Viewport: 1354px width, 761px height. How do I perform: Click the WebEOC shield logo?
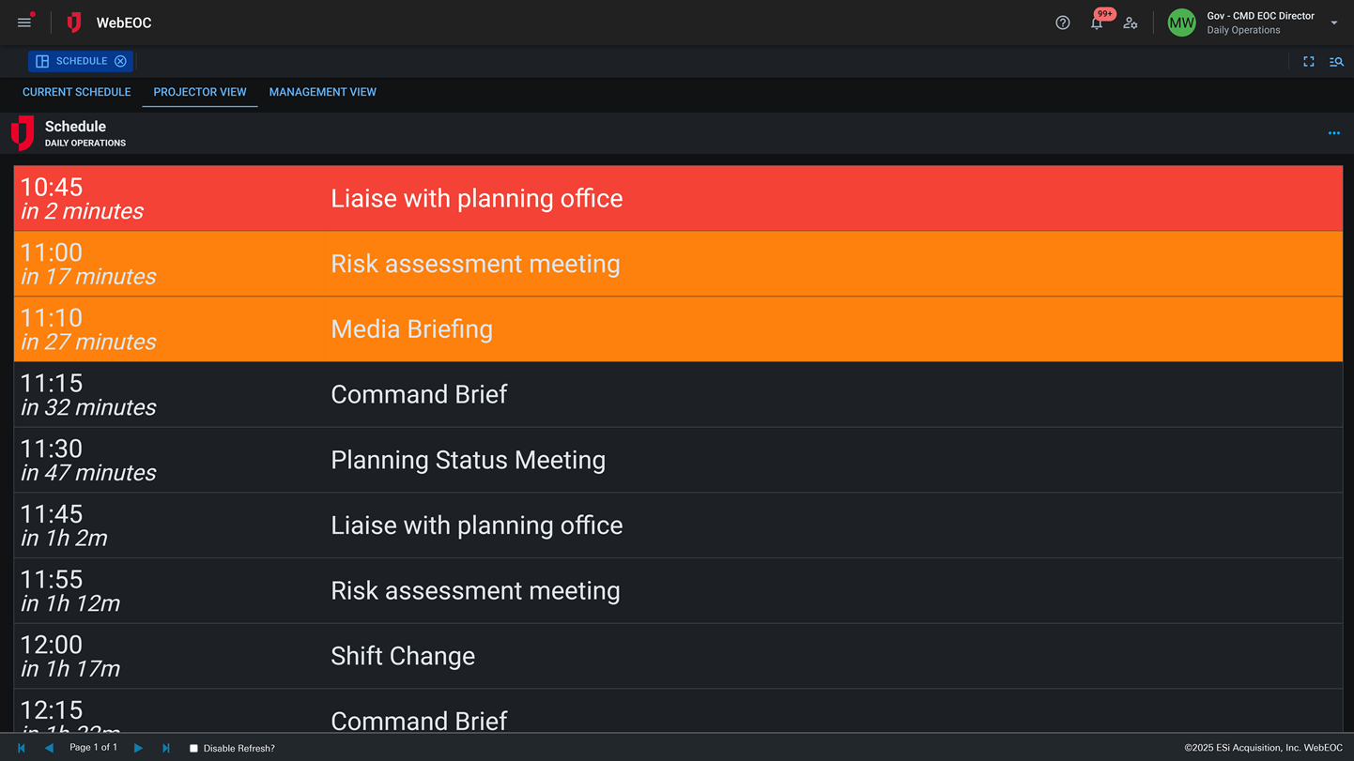tap(73, 23)
